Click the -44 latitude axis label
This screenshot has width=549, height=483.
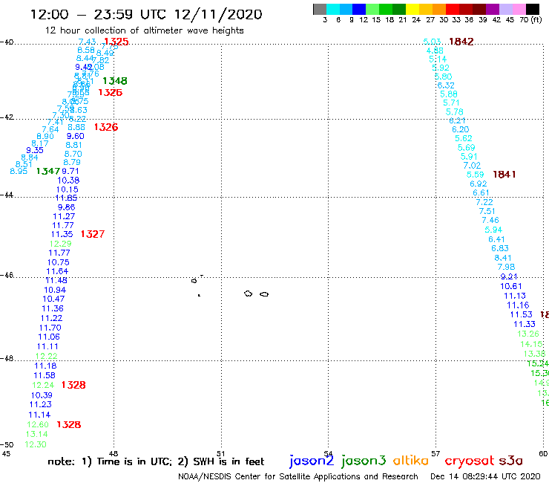tap(7, 195)
